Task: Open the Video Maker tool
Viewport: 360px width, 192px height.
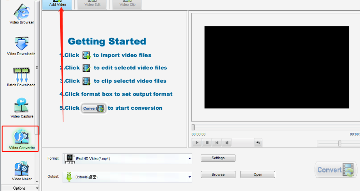Action: point(22,171)
